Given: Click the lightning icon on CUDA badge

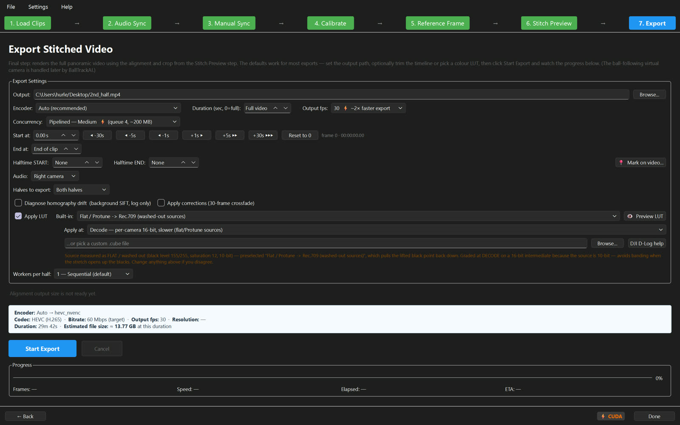Looking at the screenshot, I should click(x=603, y=416).
